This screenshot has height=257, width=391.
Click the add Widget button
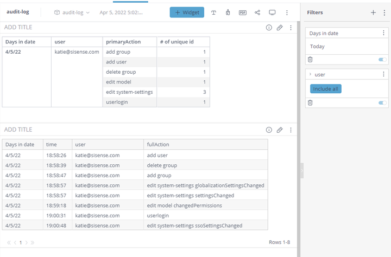[x=187, y=12]
